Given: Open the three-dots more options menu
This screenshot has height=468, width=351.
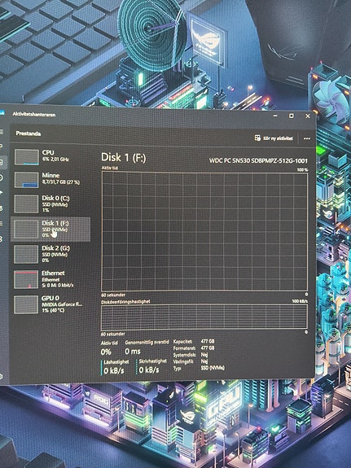Looking at the screenshot, I should 307,139.
